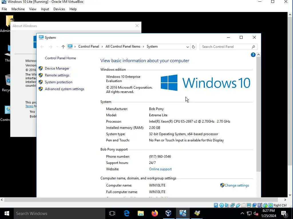Viewport: 293px width, 219px height.
Task: Click Change settings for computer name
Action: (x=237, y=185)
